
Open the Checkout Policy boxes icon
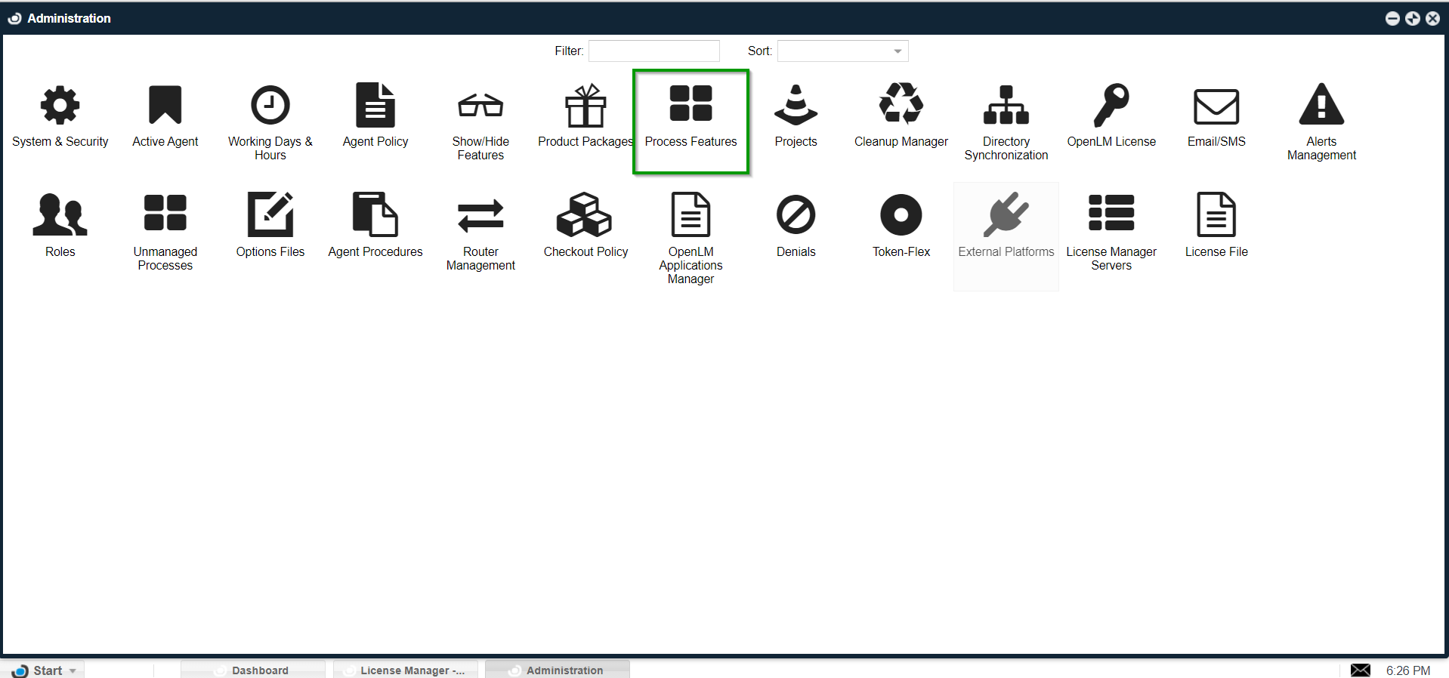coord(585,215)
